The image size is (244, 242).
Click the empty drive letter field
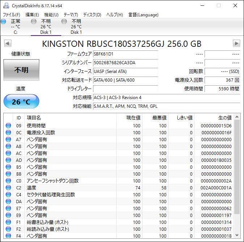[125, 89]
